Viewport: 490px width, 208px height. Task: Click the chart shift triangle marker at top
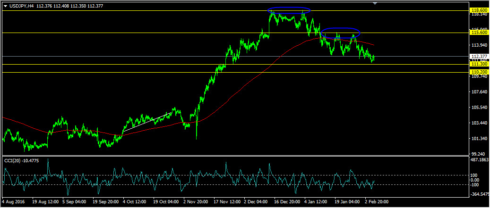tap(375, 3)
